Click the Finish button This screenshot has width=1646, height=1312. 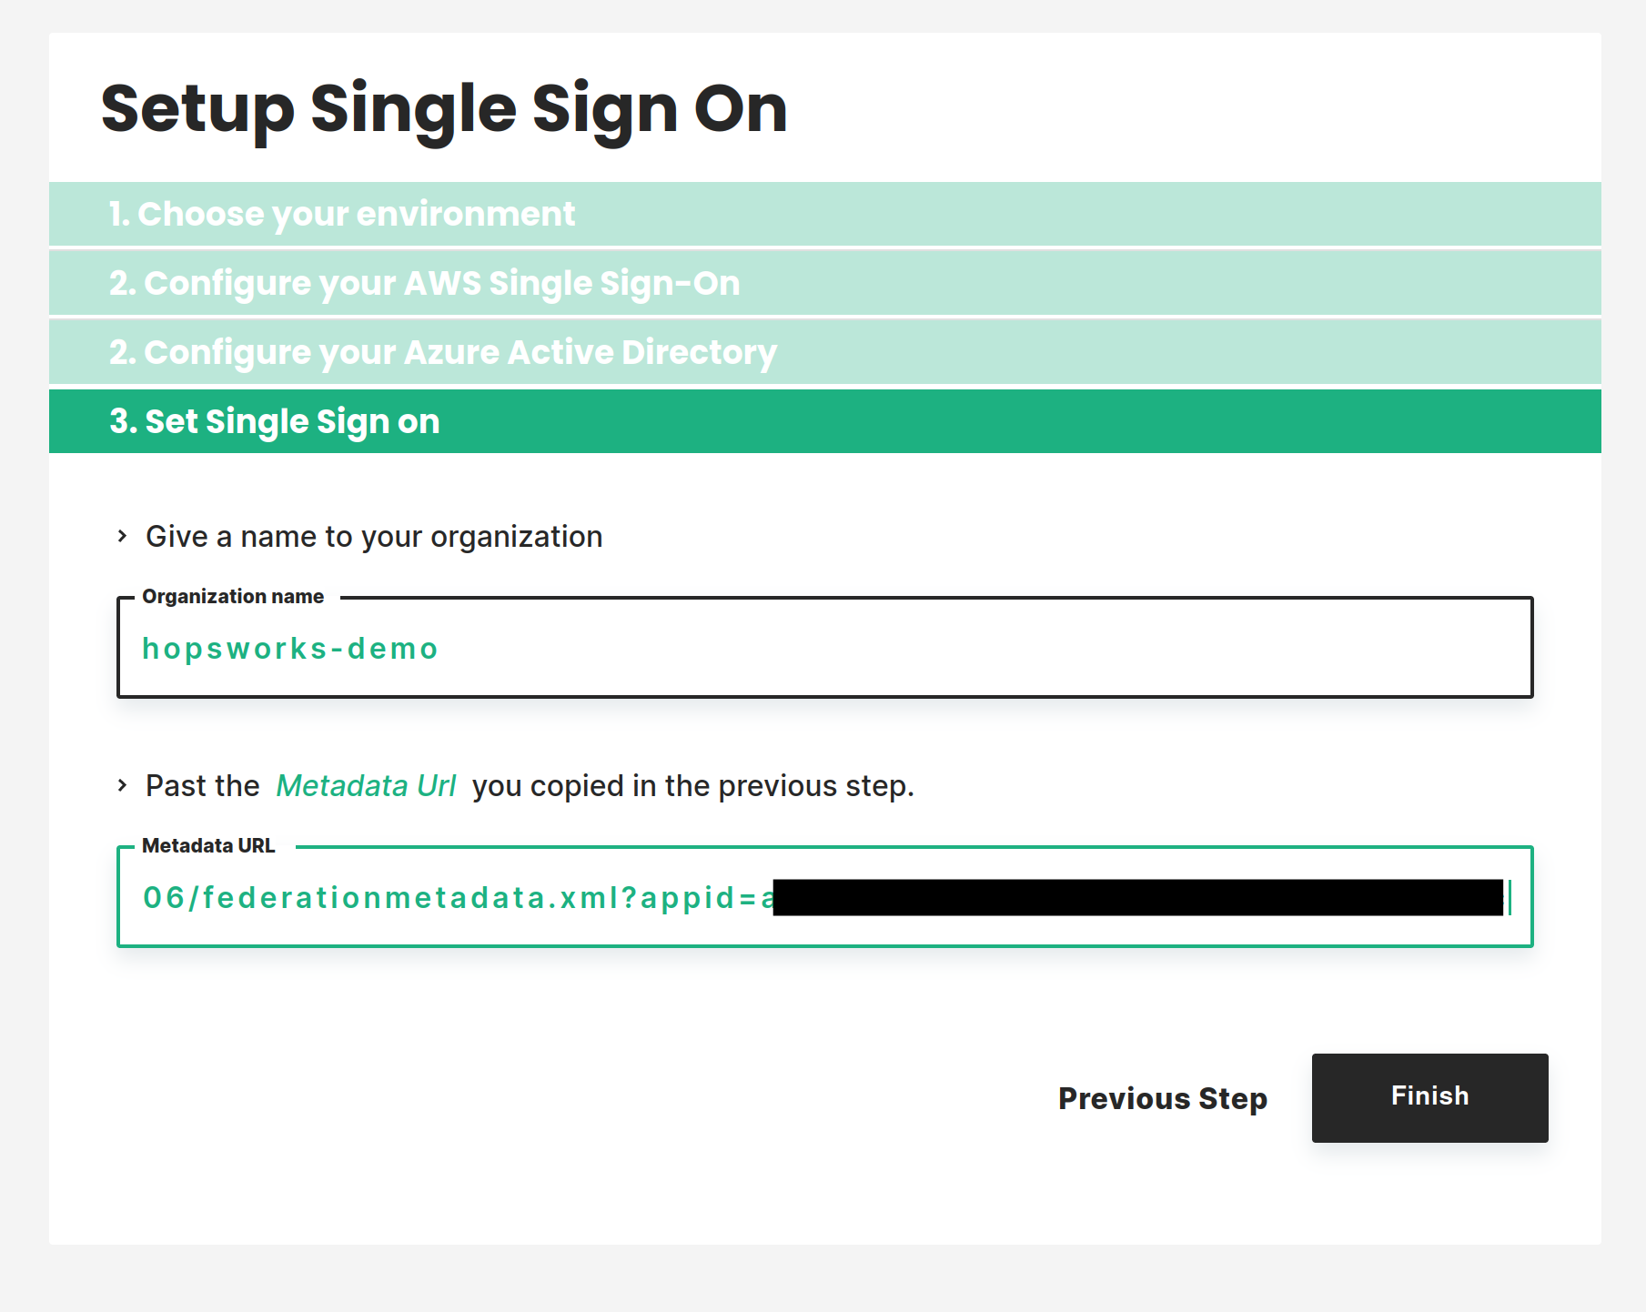pos(1429,1097)
